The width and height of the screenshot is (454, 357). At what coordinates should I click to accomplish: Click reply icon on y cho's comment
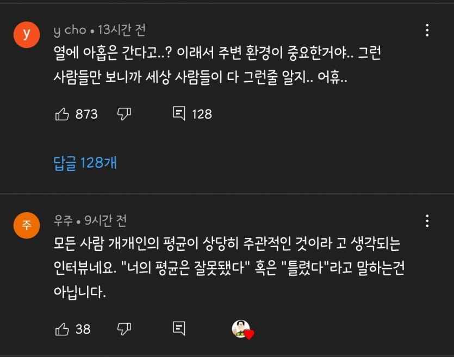[x=179, y=114]
